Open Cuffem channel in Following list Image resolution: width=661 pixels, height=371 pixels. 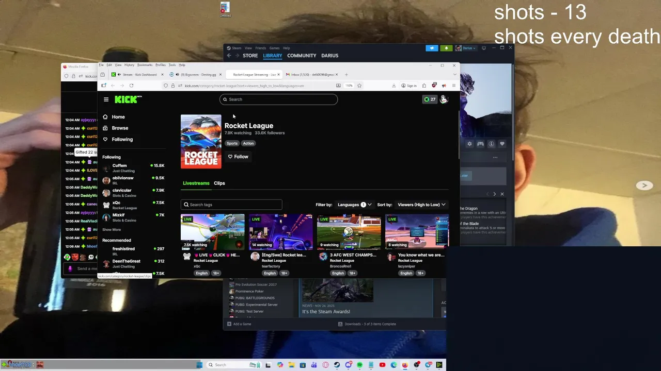tap(133, 168)
